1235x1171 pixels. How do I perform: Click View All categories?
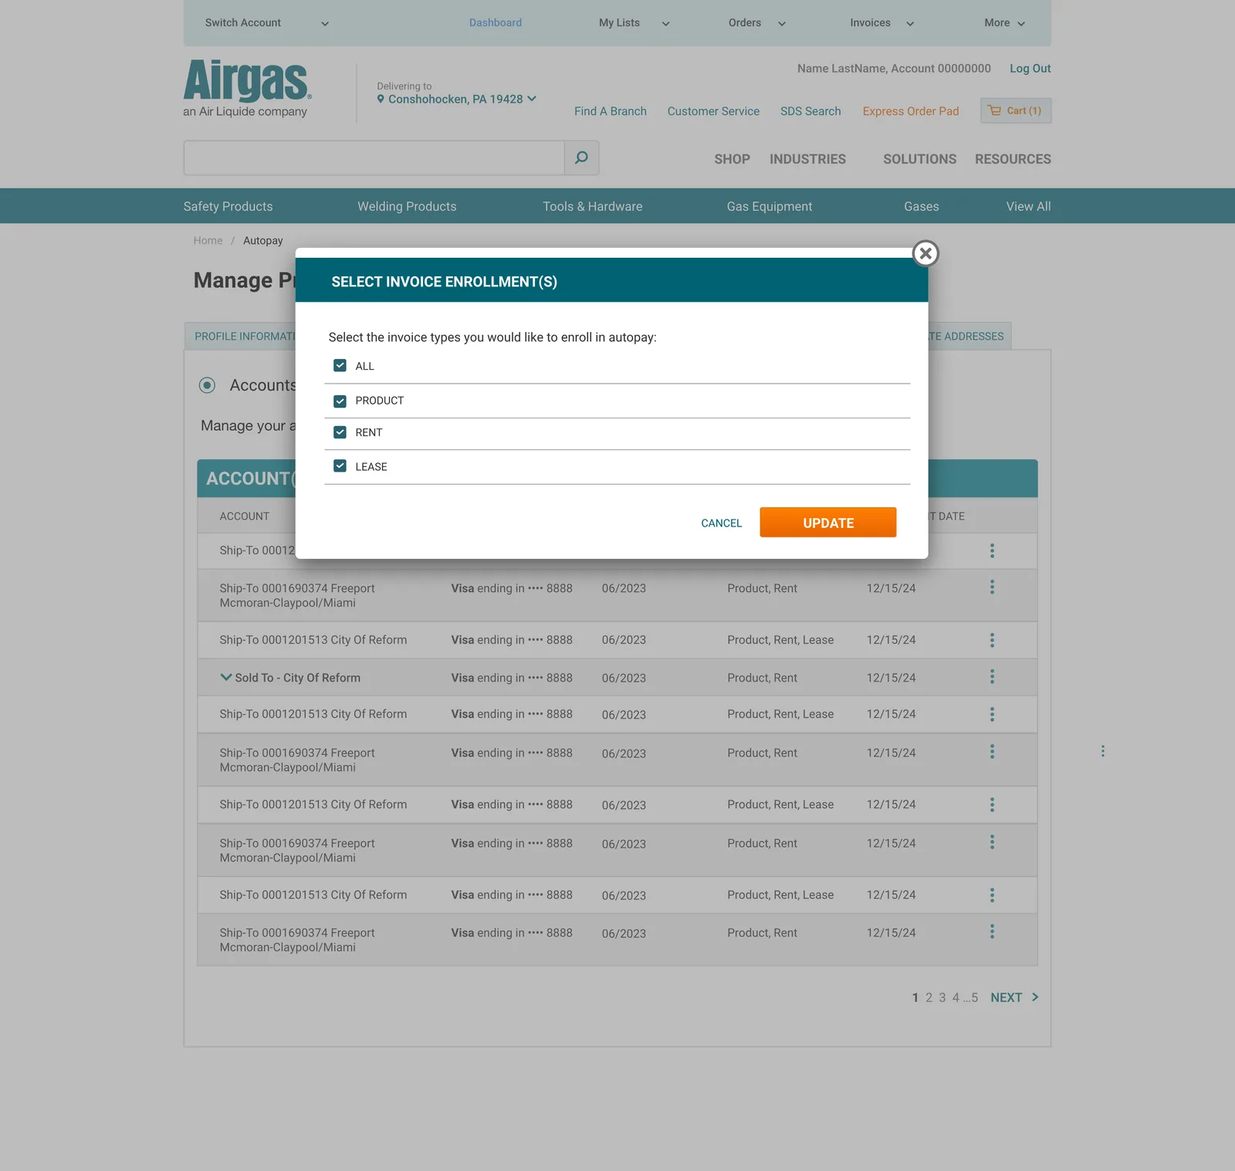1028,206
